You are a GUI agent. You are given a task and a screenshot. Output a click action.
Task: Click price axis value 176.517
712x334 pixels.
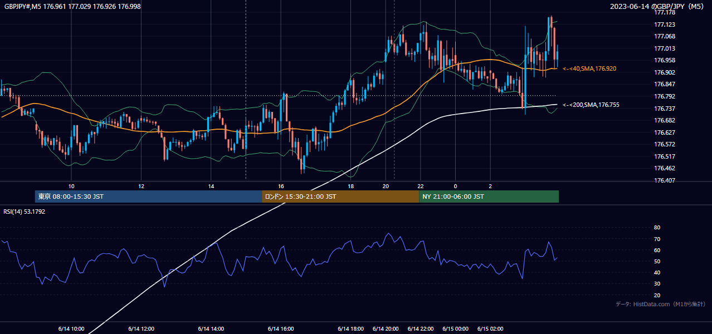pyautogui.click(x=665, y=156)
